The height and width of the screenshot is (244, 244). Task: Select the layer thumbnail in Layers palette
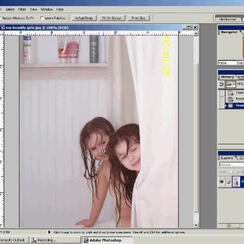236,182
